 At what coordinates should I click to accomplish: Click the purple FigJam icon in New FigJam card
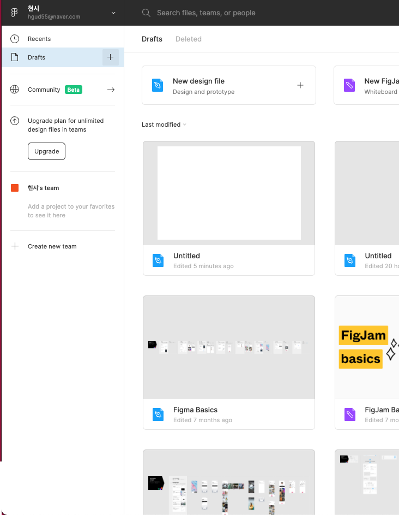click(349, 85)
